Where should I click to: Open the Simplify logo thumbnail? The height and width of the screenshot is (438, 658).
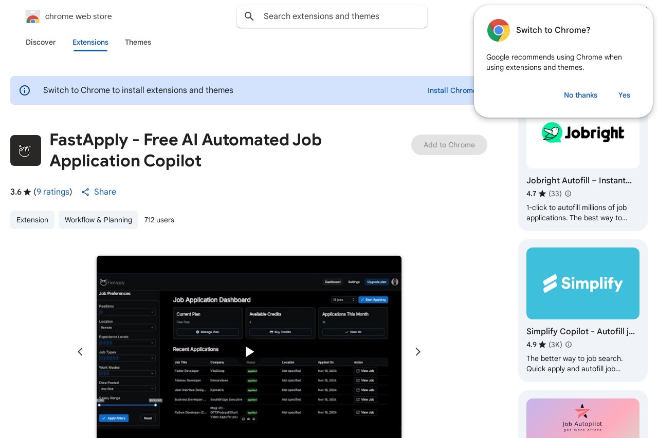[583, 283]
